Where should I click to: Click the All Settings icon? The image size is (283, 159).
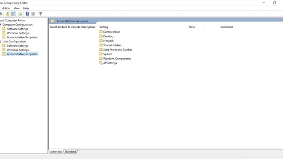[x=101, y=63]
